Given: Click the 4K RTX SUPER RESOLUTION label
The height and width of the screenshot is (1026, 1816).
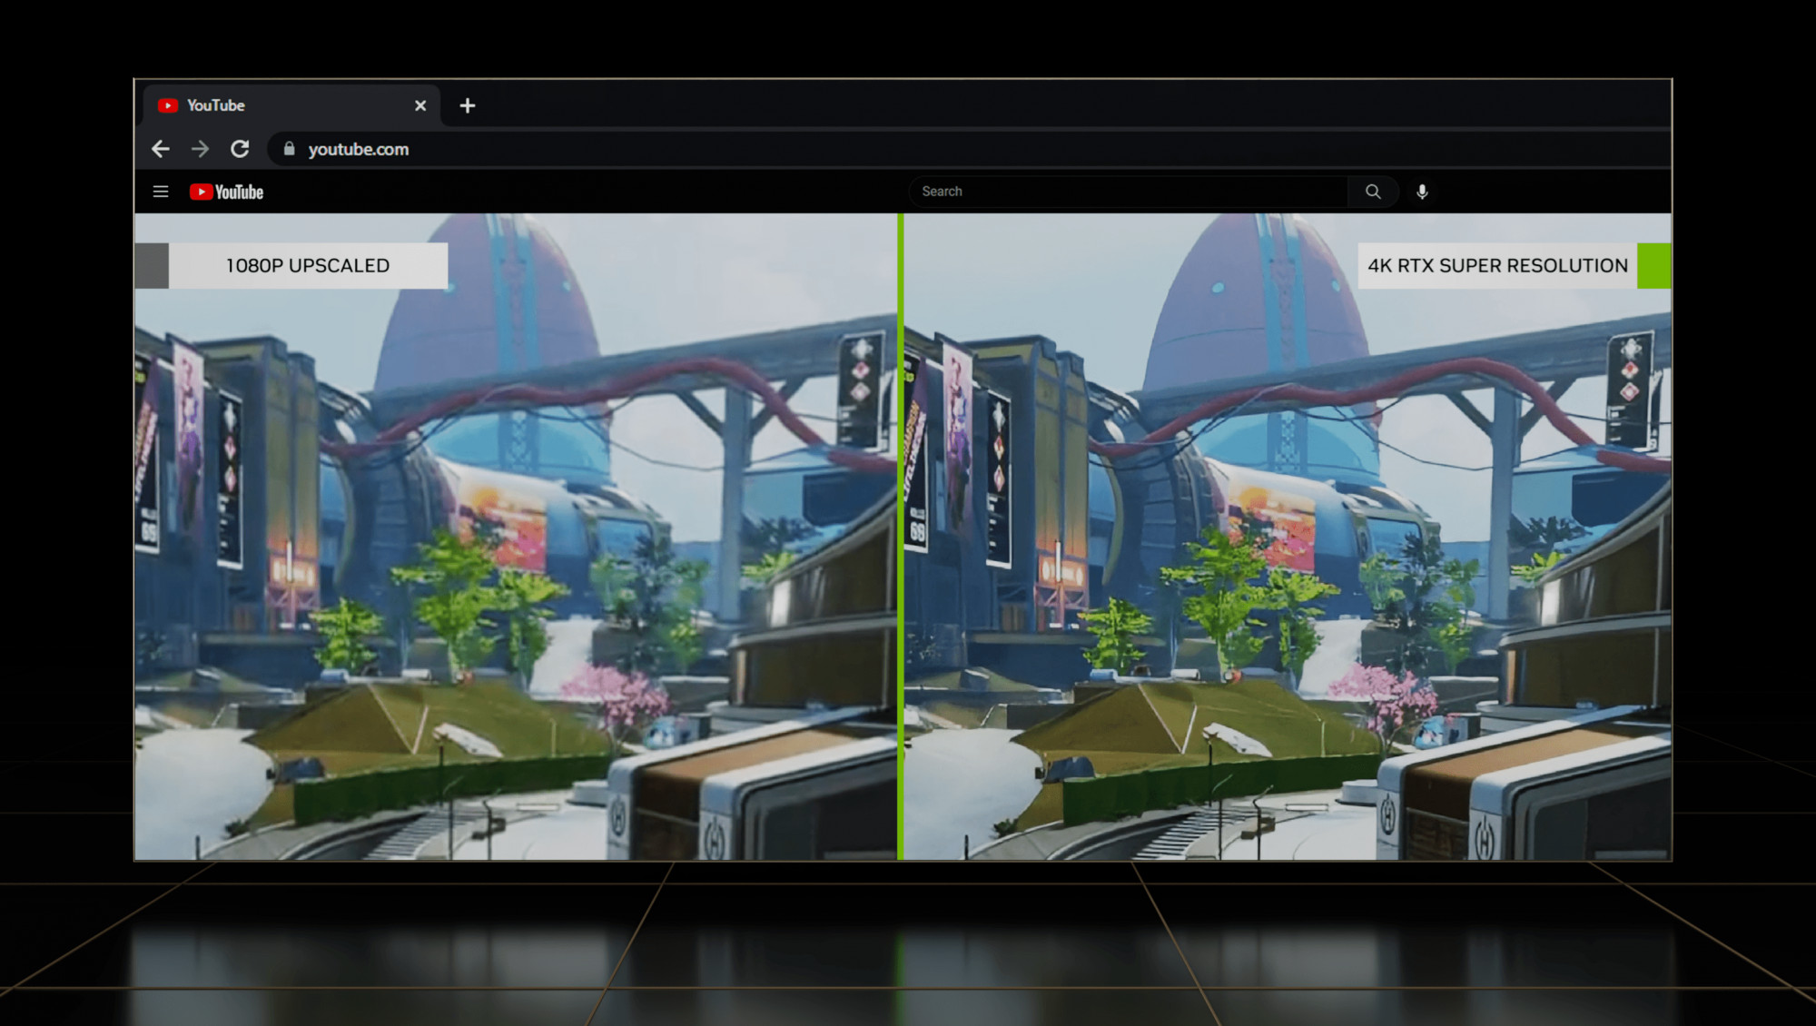Looking at the screenshot, I should (x=1498, y=265).
